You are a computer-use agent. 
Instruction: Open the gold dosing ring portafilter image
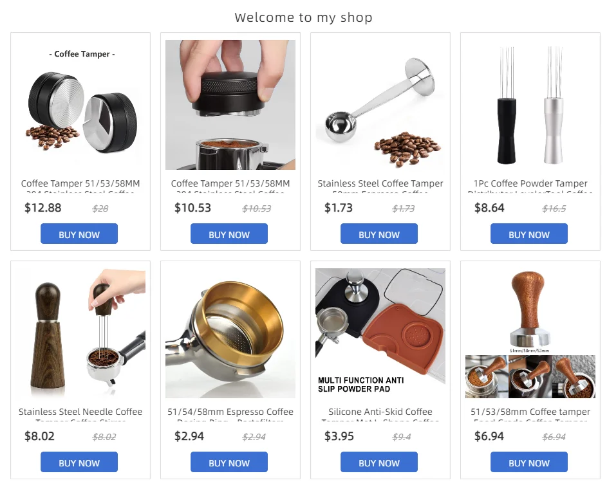pos(230,333)
